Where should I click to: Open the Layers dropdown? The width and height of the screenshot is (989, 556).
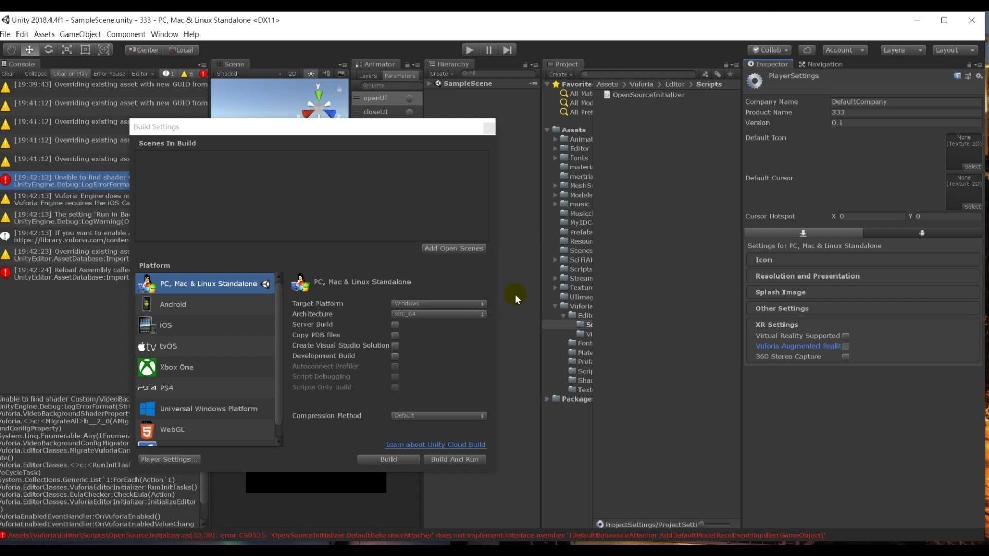[902, 50]
